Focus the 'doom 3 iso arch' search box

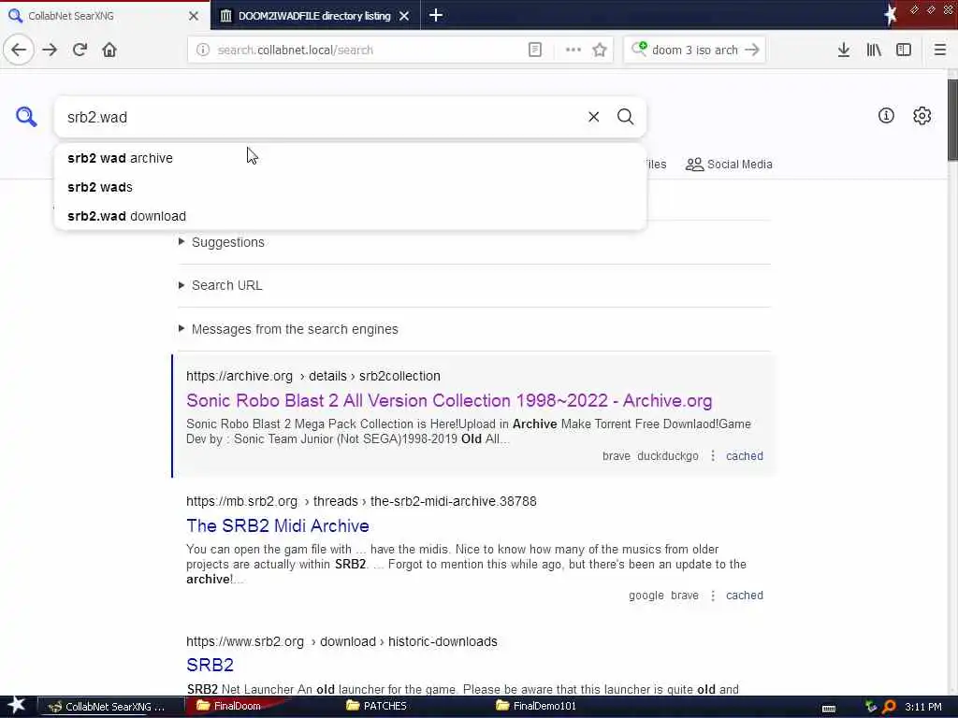click(695, 50)
